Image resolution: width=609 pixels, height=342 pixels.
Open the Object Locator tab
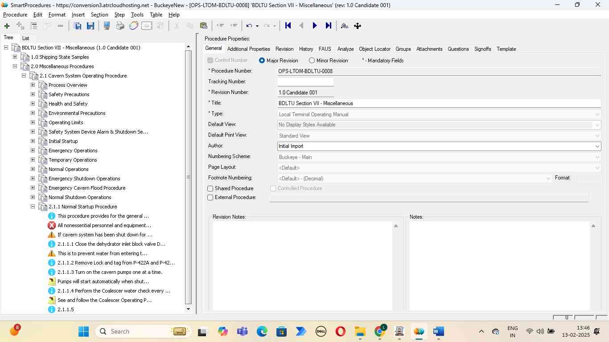click(374, 49)
